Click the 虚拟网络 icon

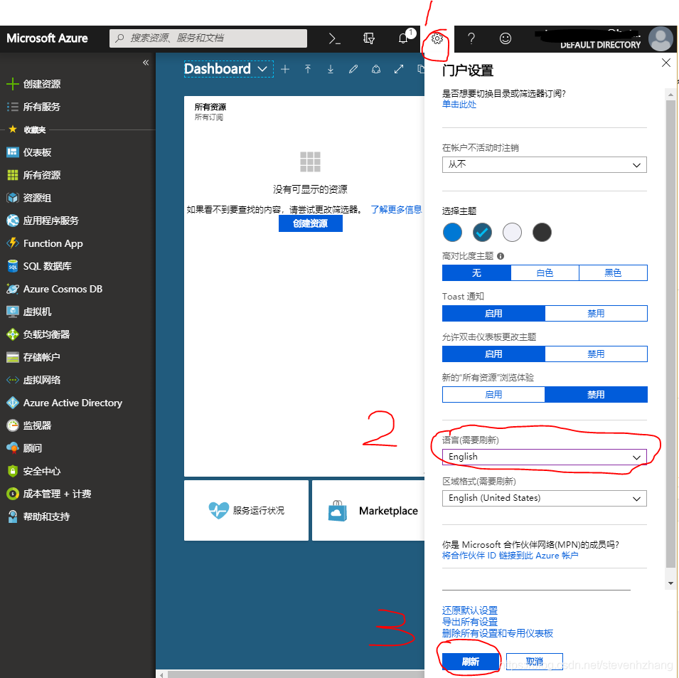tap(13, 380)
